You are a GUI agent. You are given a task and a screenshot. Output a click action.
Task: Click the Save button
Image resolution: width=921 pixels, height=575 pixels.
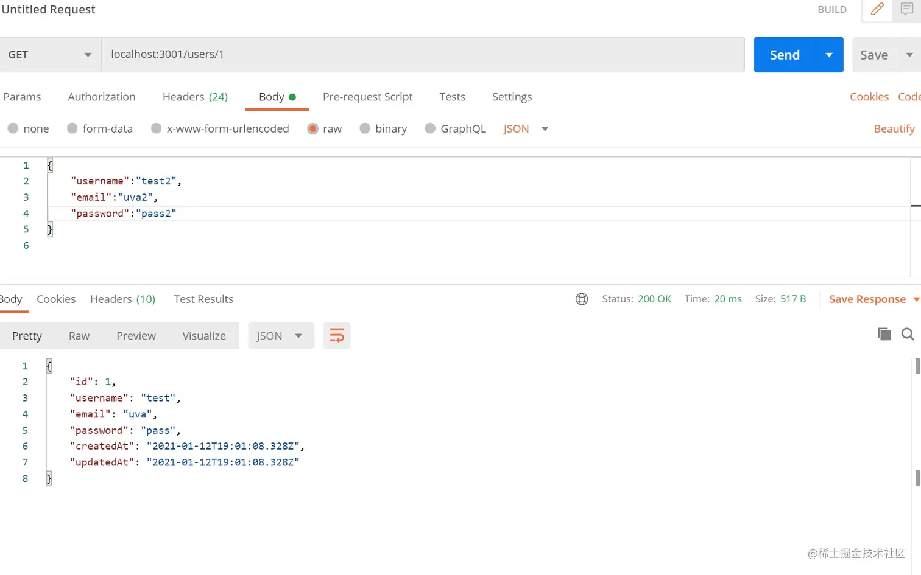(874, 55)
